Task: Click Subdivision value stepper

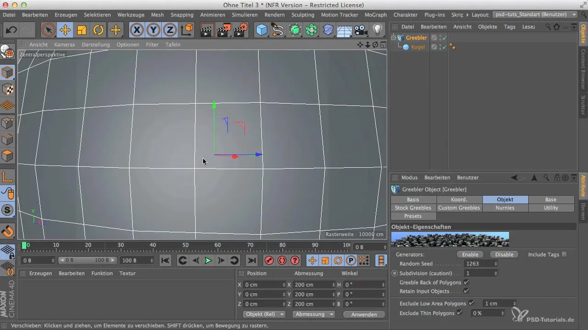Action: [496, 273]
